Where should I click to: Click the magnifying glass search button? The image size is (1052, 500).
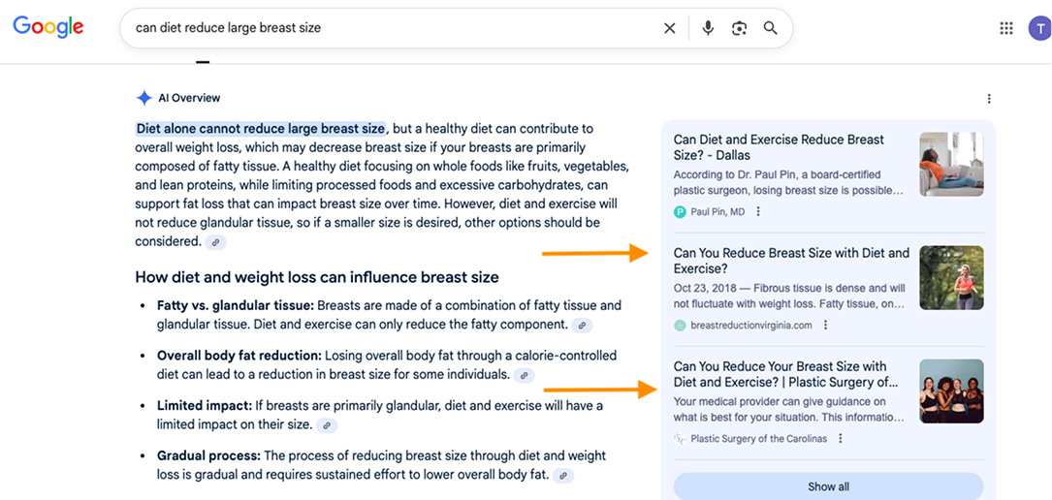coord(771,28)
